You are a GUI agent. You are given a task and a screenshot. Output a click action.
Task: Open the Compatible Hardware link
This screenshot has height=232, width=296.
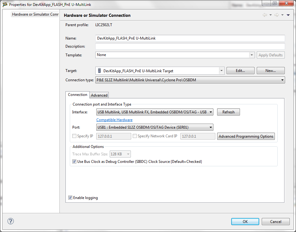[x=114, y=120]
